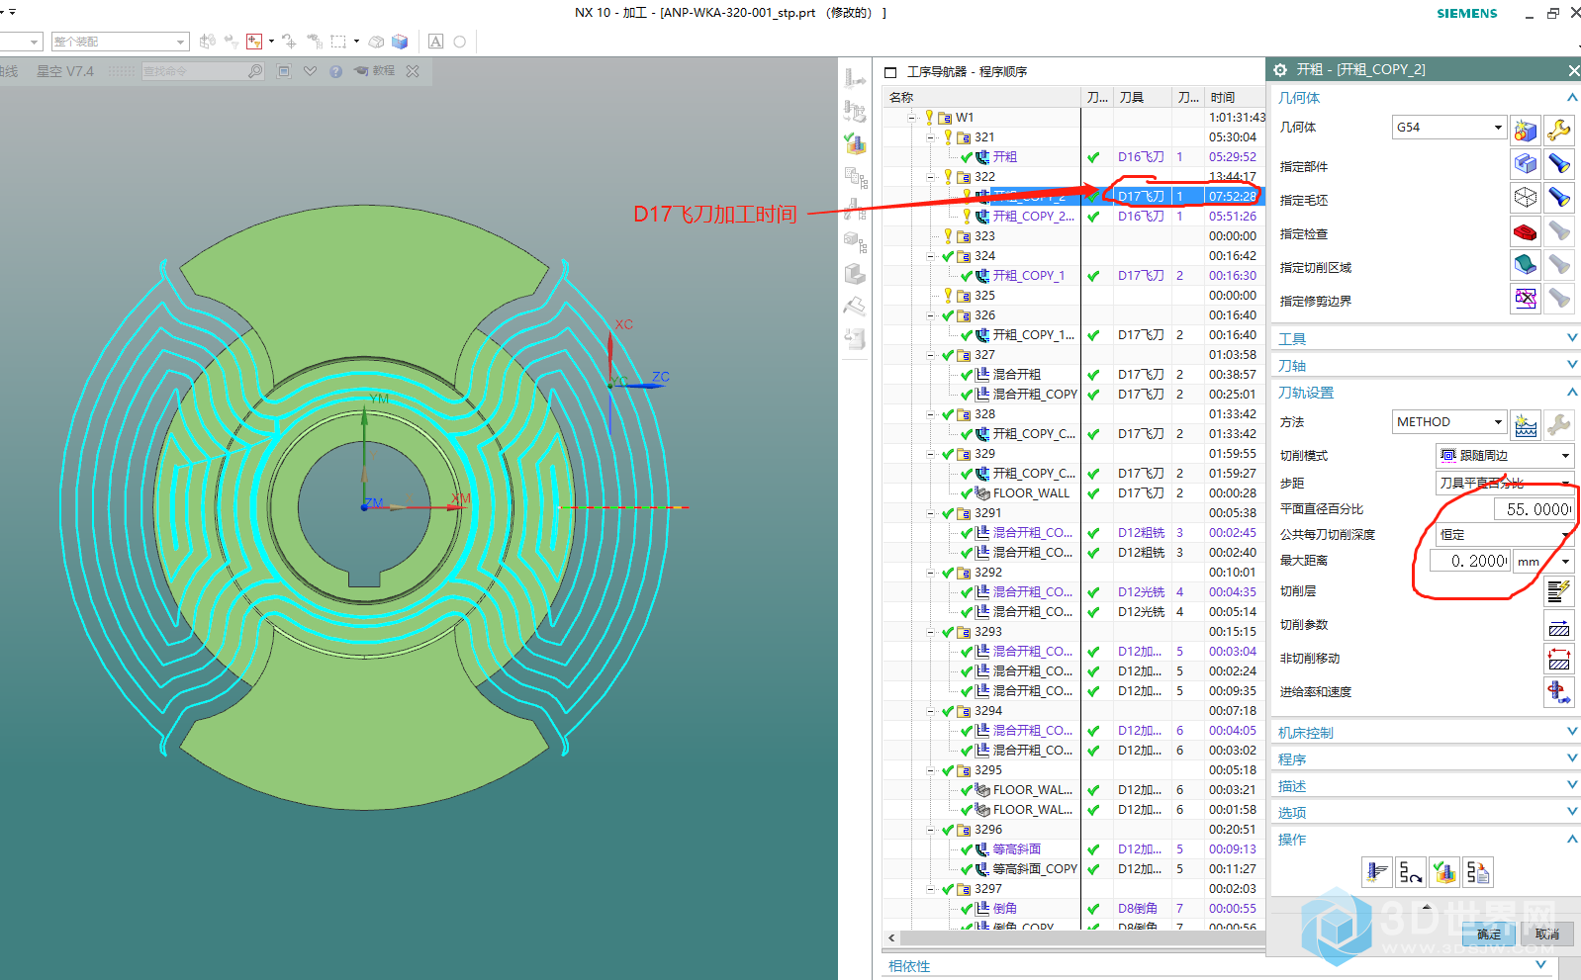Display the blank with 指定毛坯 flashlight icon
Image resolution: width=1581 pixels, height=980 pixels.
[x=1558, y=197]
